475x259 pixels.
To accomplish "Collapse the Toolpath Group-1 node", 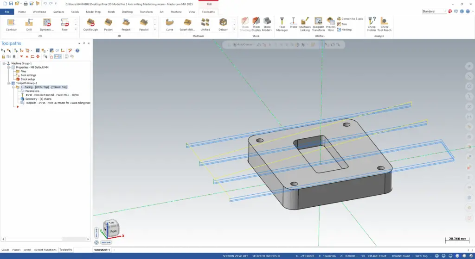I will (8, 83).
